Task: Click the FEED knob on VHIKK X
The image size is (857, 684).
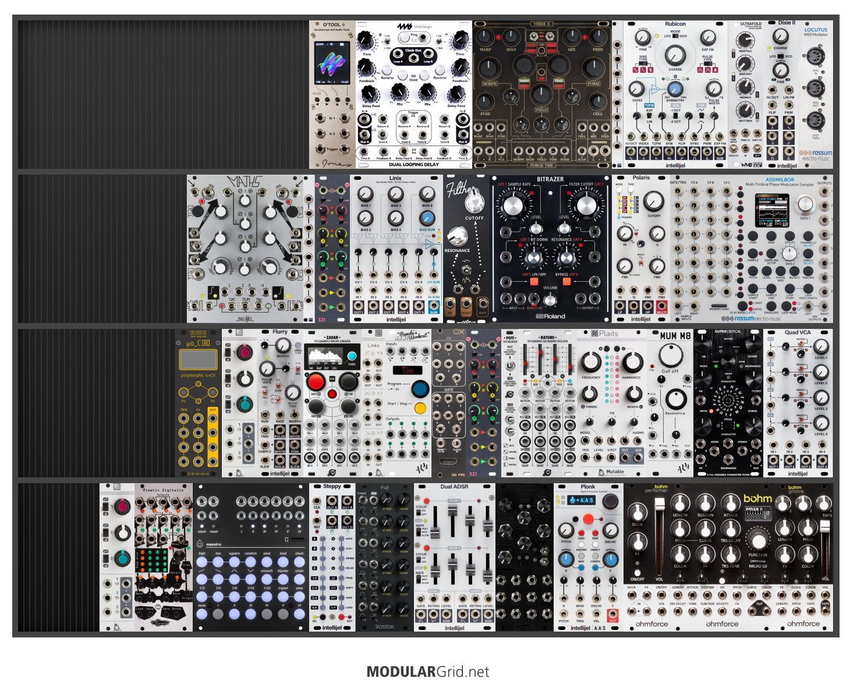Action: pos(598,37)
